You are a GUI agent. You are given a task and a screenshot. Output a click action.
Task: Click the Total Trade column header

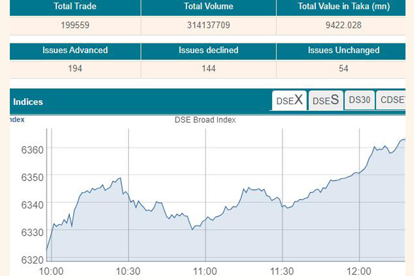pos(75,6)
